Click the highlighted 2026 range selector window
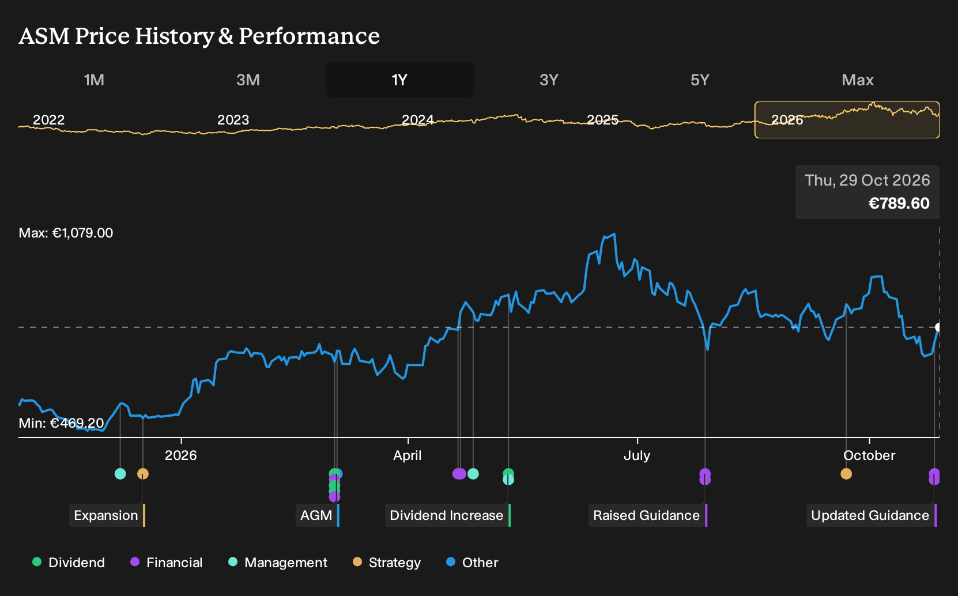 (x=847, y=120)
